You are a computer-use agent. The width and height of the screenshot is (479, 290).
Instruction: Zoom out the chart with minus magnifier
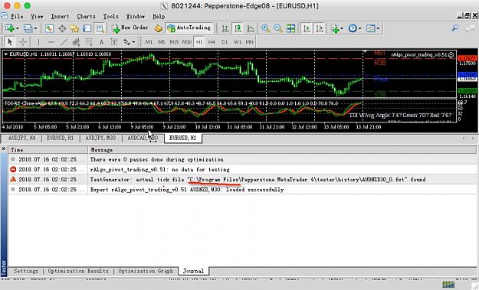click(x=278, y=28)
